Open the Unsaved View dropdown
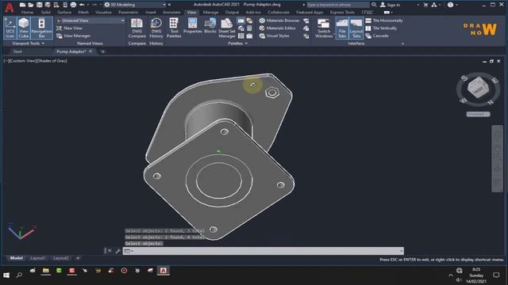508x285 pixels. (x=90, y=21)
